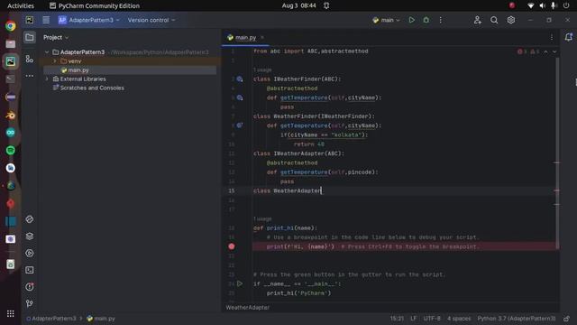Viewport: 577px width, 325px height.
Task: Toggle the Project tool window folder icon
Action: click(x=30, y=37)
